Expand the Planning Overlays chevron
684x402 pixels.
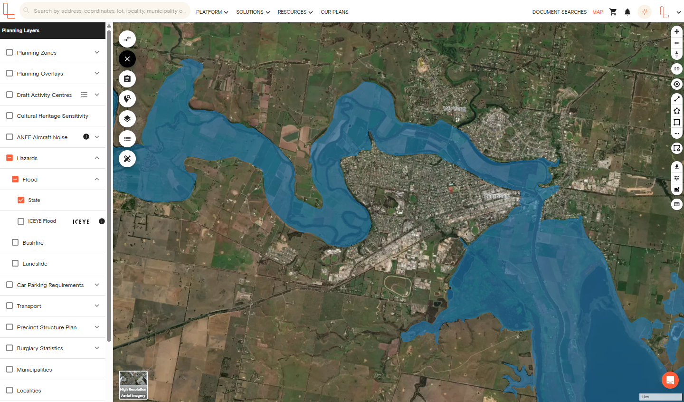tap(97, 73)
